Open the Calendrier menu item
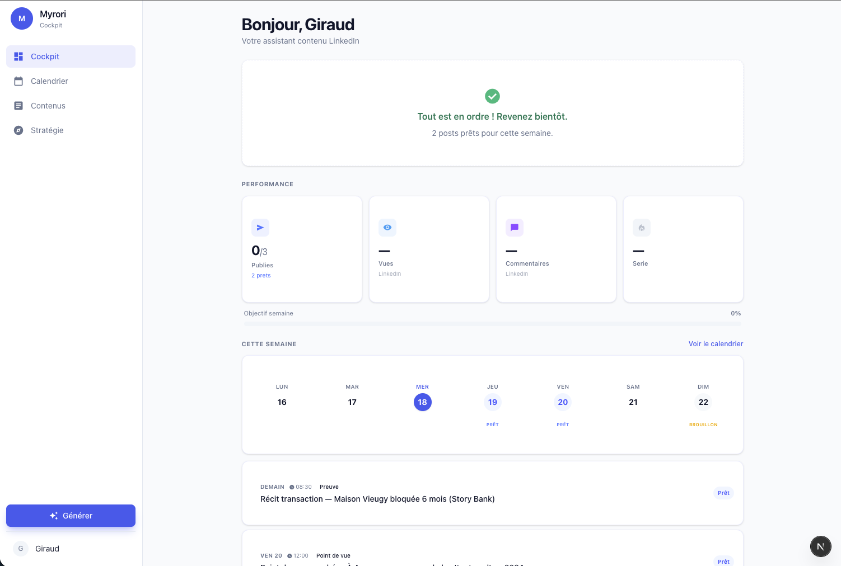Screen dimensions: 841x566 49,81
